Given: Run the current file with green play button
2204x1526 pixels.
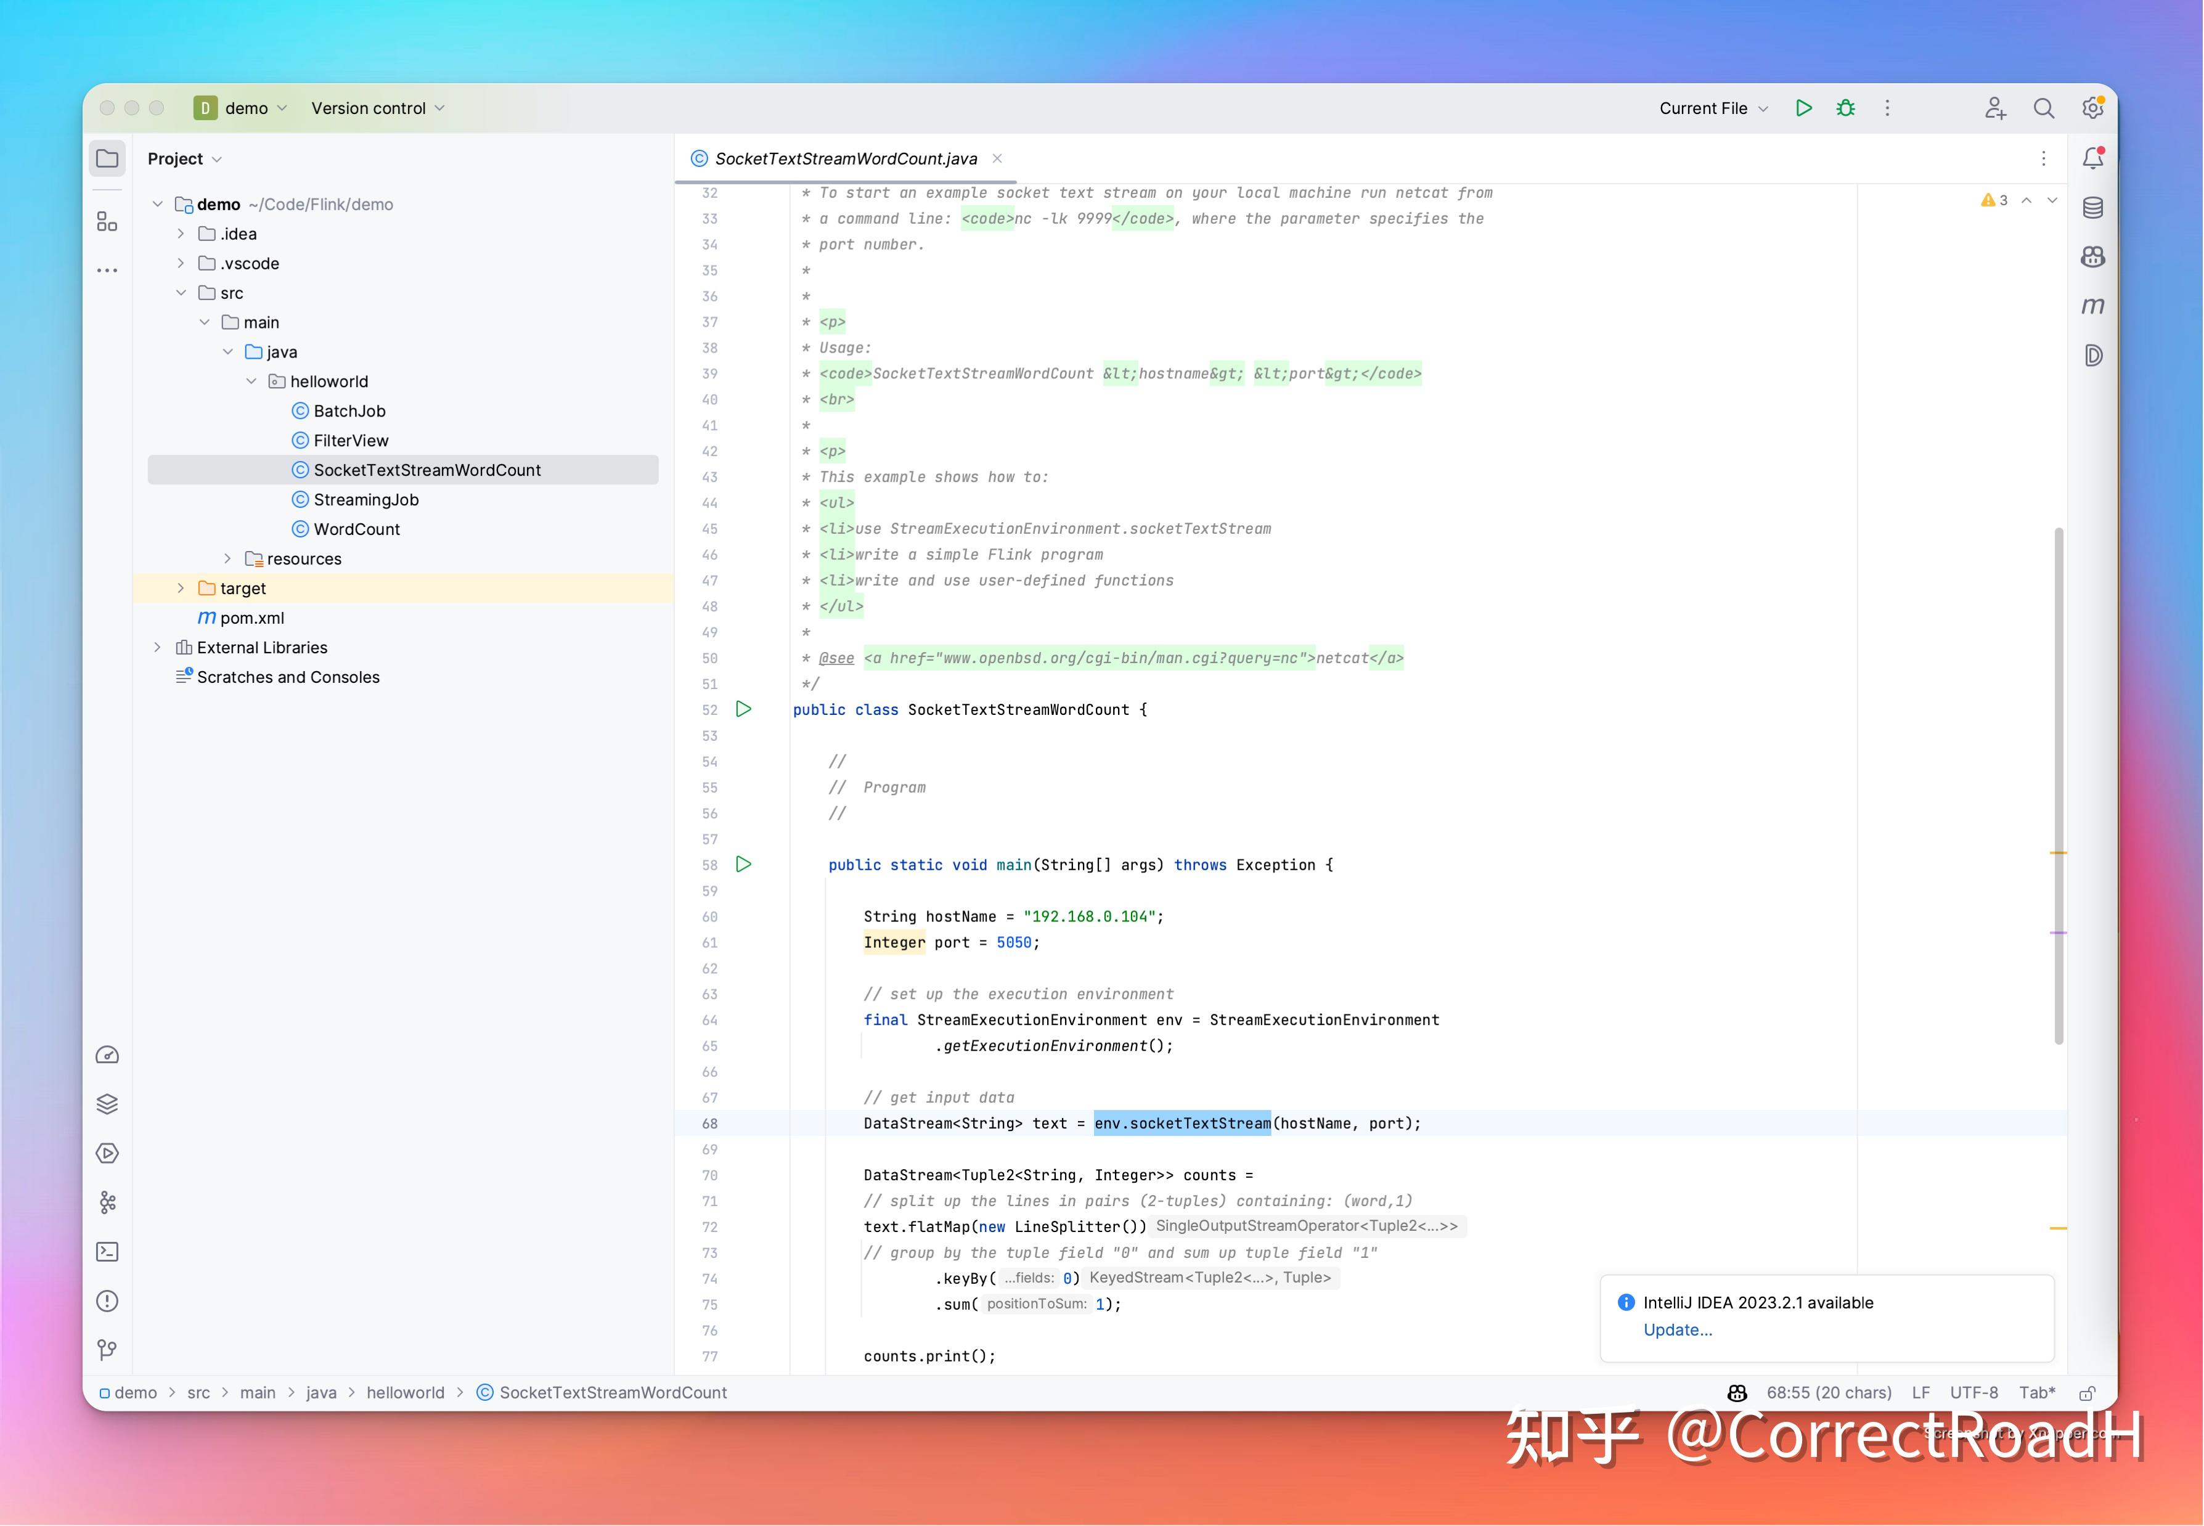Looking at the screenshot, I should [1803, 108].
